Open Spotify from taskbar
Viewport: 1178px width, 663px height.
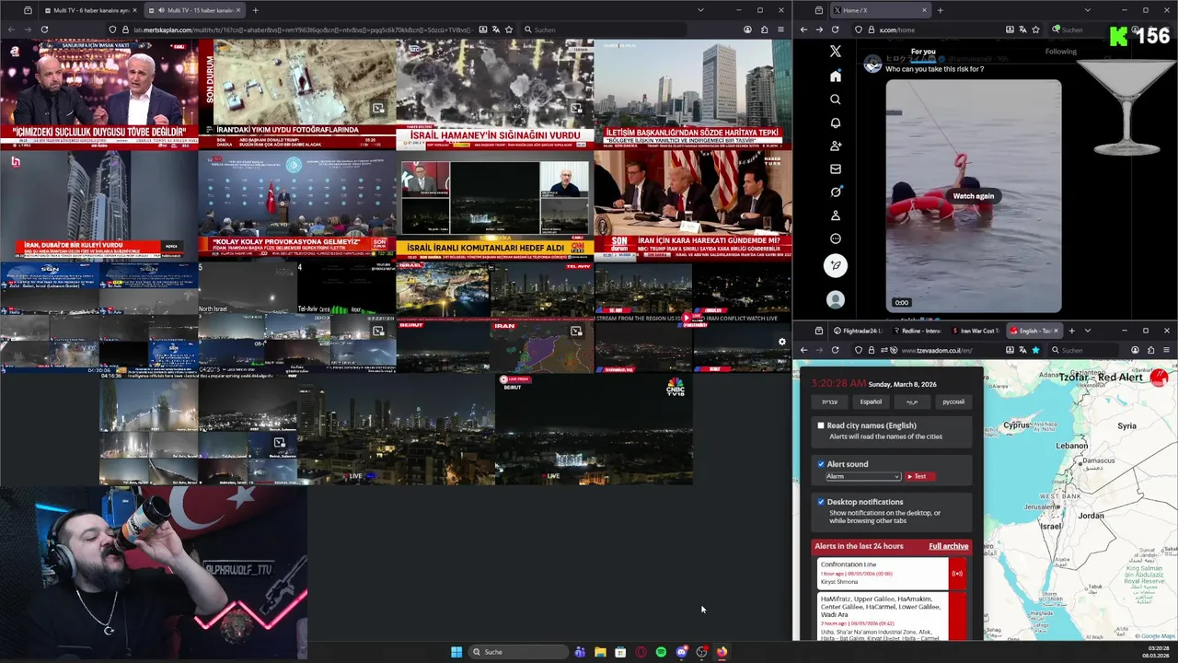[x=661, y=652]
